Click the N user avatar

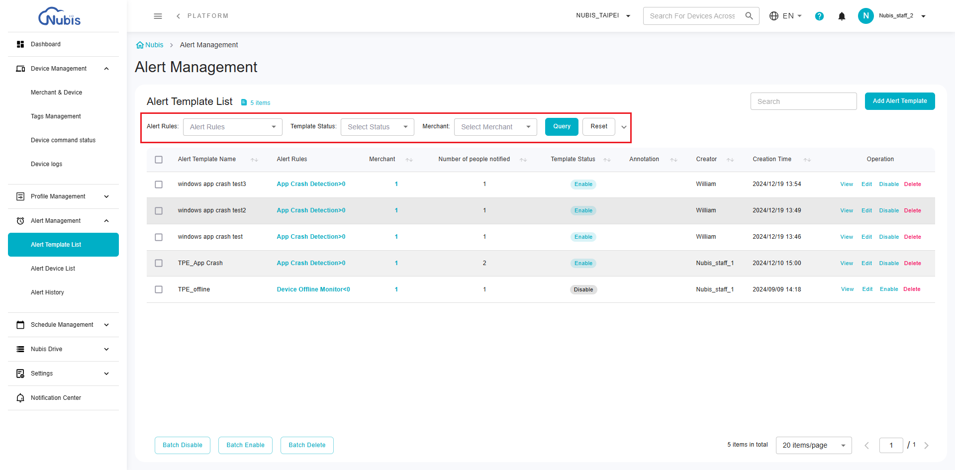[x=866, y=16]
